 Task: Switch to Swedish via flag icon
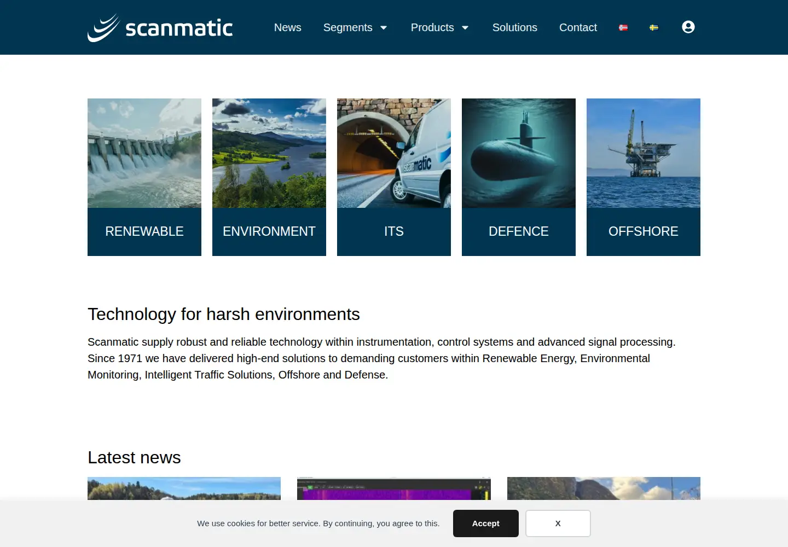(654, 27)
